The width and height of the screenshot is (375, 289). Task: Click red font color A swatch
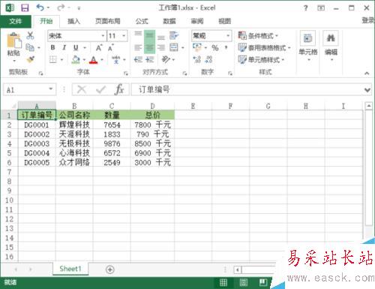94,60
